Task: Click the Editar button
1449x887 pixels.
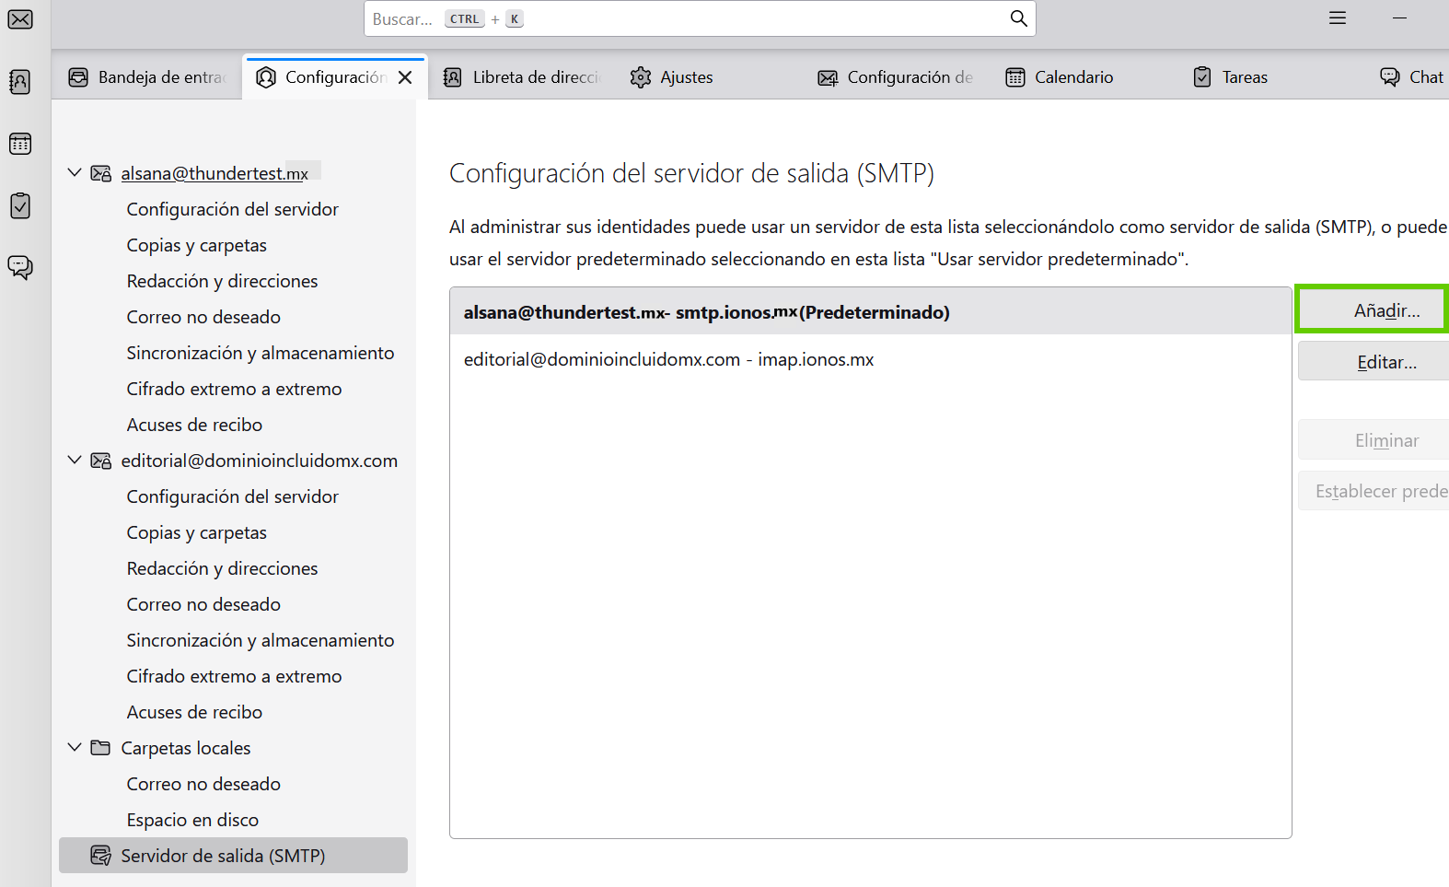Action: 1374,362
